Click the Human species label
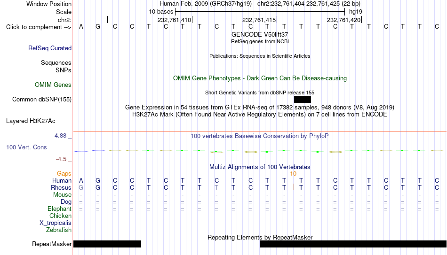The width and height of the screenshot is (447, 255). (62, 180)
